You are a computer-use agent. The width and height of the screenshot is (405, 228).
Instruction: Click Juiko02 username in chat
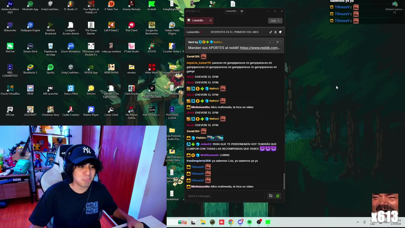[x=206, y=144]
